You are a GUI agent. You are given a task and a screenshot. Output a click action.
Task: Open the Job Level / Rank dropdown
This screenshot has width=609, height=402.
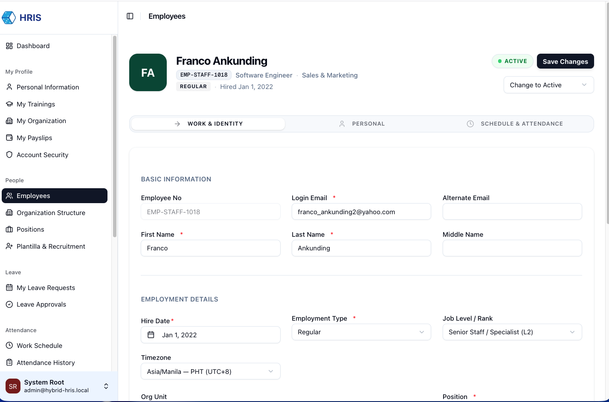coord(512,332)
